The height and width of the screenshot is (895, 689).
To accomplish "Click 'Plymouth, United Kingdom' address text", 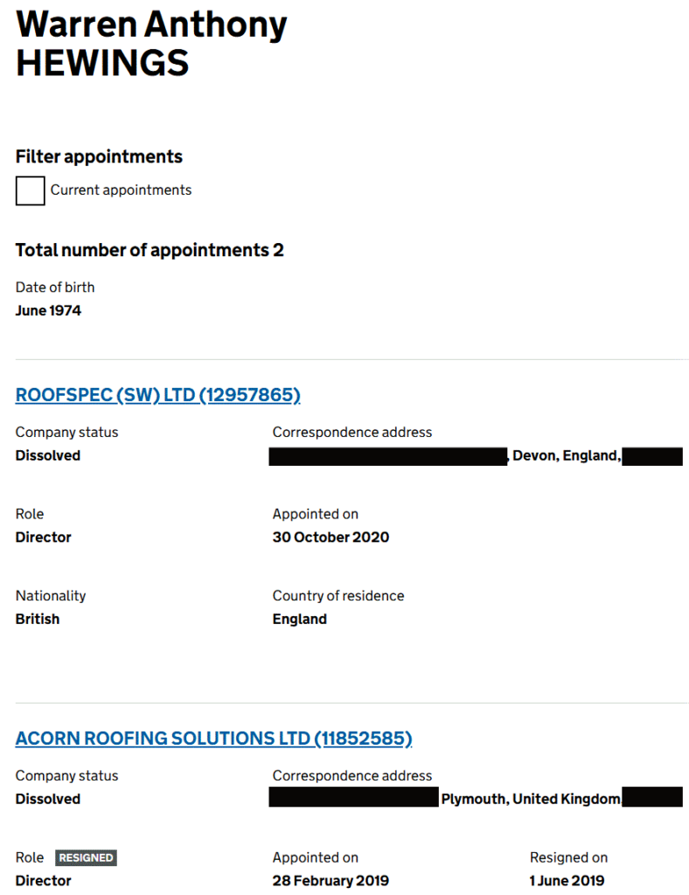I will (531, 799).
